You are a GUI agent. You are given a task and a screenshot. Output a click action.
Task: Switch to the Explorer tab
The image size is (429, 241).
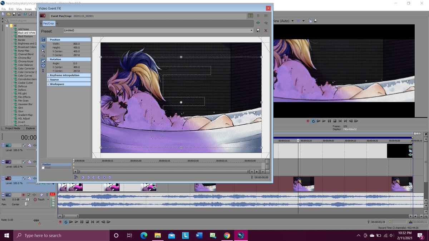click(30, 128)
